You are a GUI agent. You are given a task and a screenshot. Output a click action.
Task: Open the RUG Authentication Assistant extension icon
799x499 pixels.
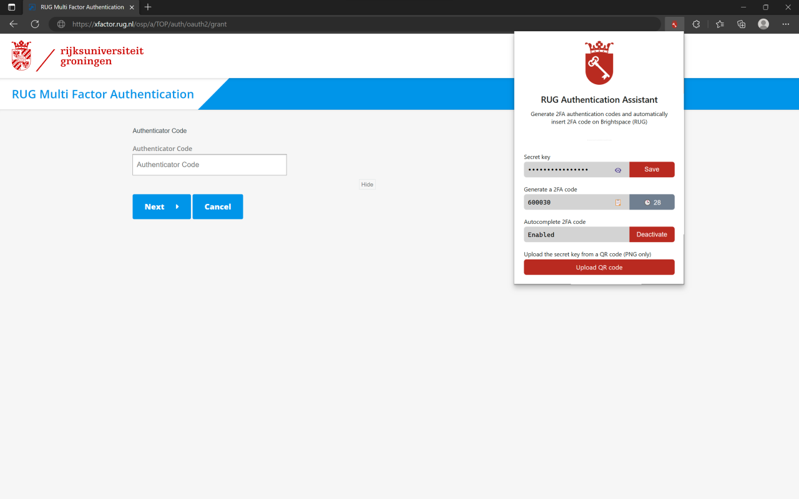click(x=674, y=24)
